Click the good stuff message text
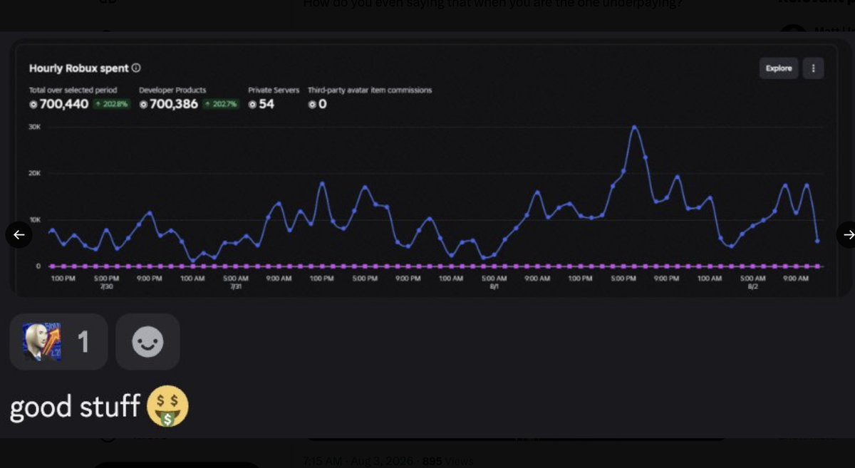This screenshot has width=855, height=468. pyautogui.click(x=75, y=407)
